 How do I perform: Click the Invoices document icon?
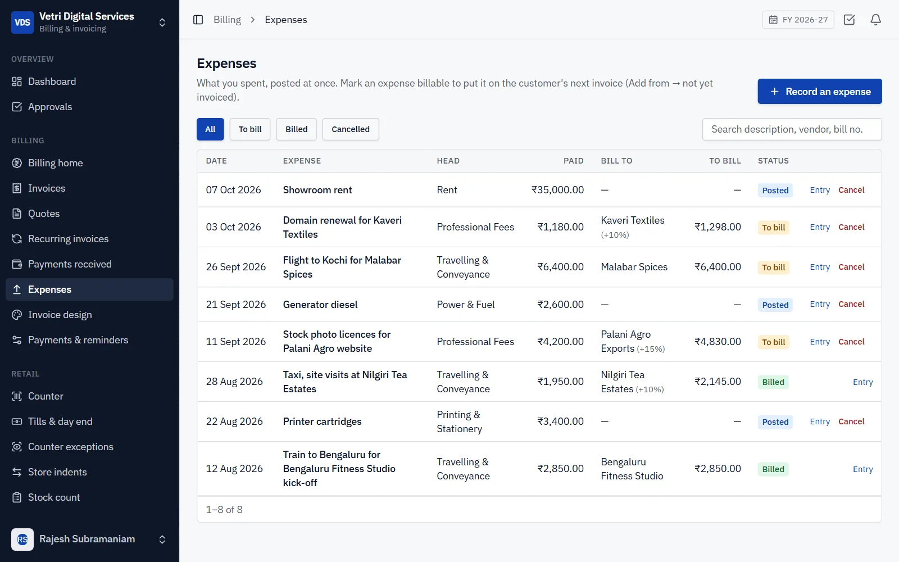pyautogui.click(x=17, y=188)
